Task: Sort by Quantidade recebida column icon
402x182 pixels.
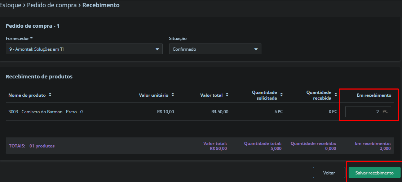Action: (336, 95)
